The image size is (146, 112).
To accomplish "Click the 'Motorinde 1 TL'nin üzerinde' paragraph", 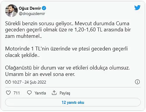I will point(66,52).
